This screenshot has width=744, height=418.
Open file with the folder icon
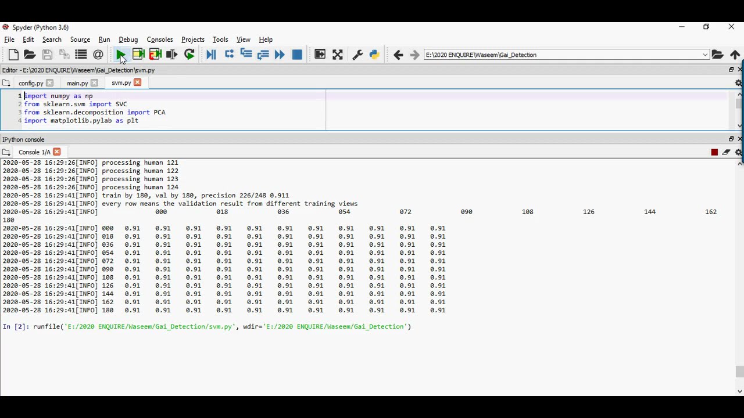pyautogui.click(x=30, y=55)
